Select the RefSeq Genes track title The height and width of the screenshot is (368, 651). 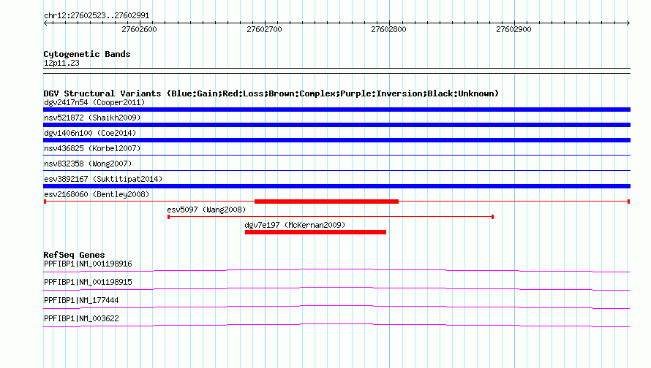pyautogui.click(x=75, y=255)
